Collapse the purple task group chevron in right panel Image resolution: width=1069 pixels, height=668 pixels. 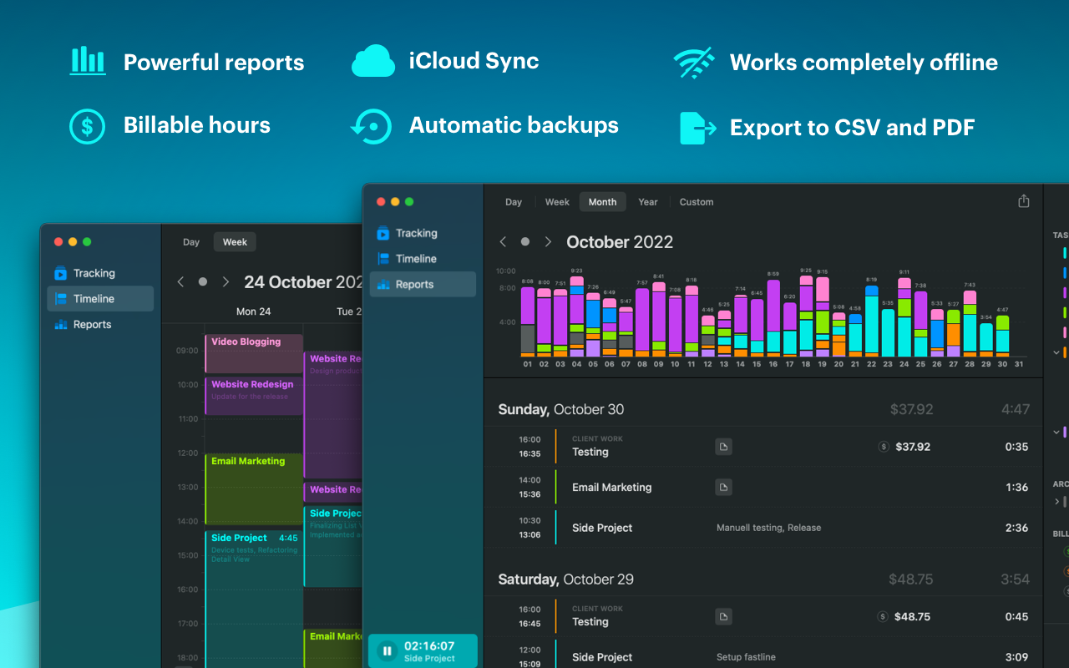pyautogui.click(x=1056, y=432)
